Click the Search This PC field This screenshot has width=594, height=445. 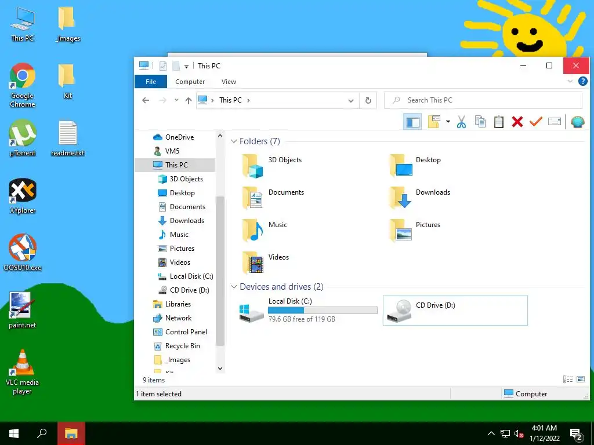click(483, 100)
